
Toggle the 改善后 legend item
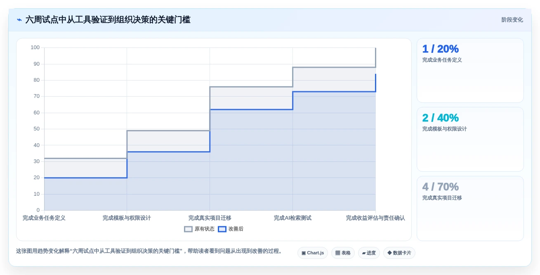point(231,229)
